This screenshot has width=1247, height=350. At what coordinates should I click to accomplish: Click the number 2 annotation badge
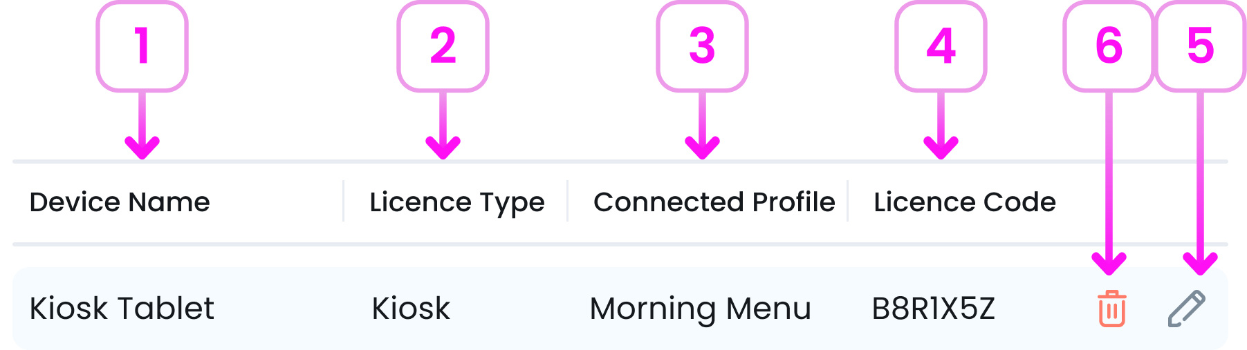click(443, 46)
